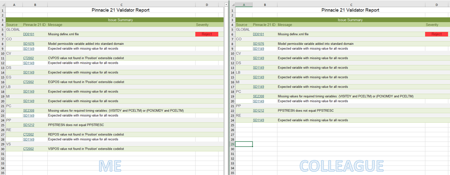Screen dimensions: 450x175
Task: Open SD1149 link under CO in left window
Action: click(29, 48)
